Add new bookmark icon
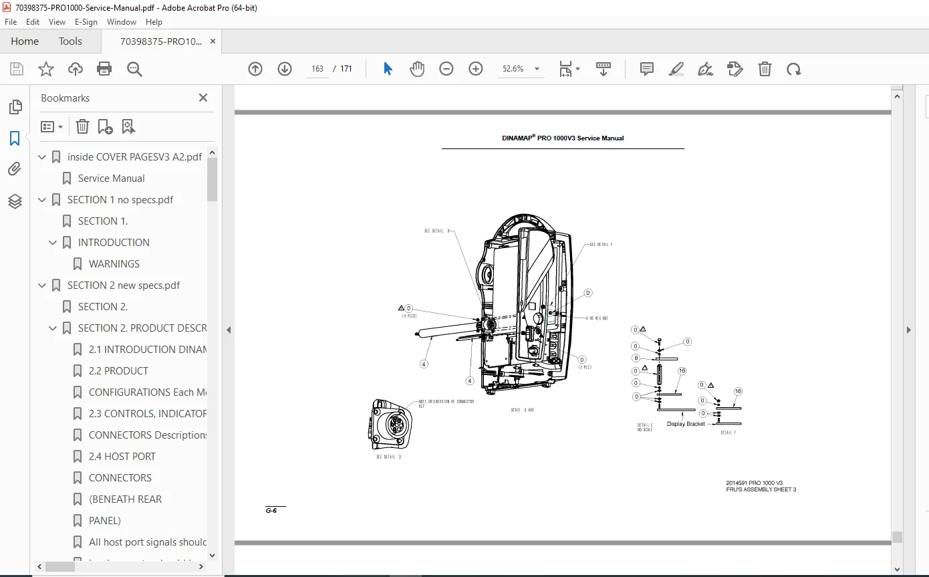 [x=105, y=126]
